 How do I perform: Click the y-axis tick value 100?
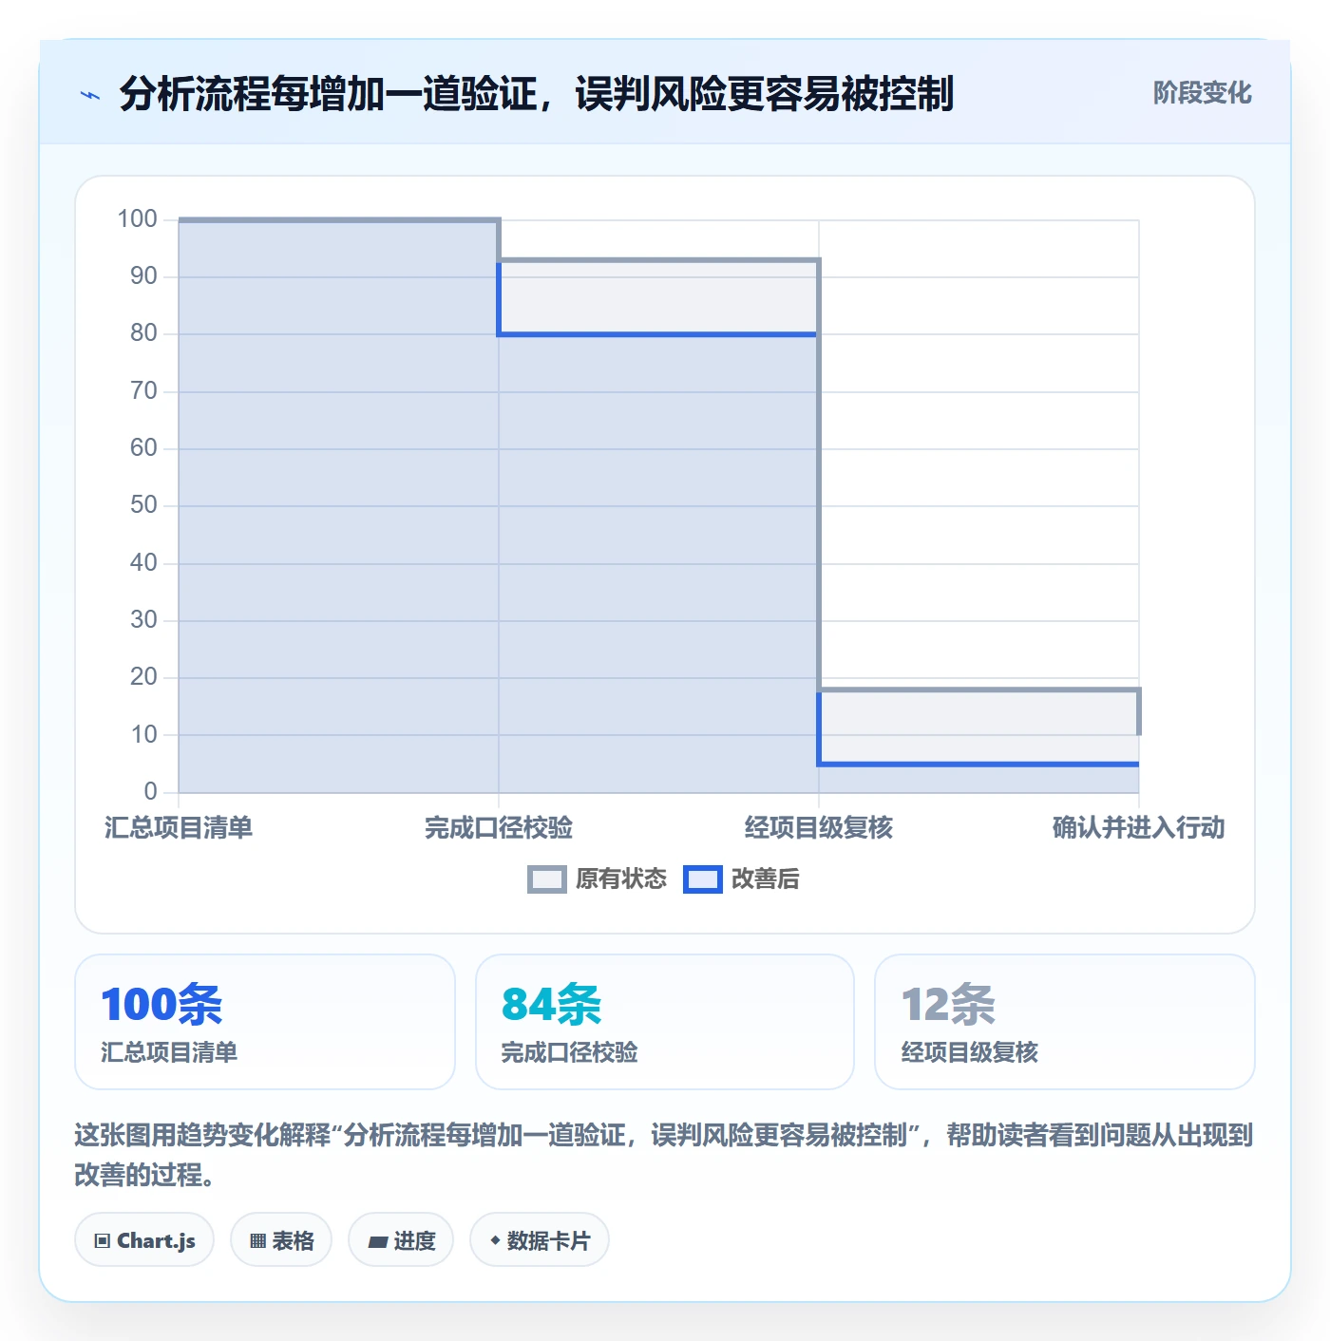point(137,219)
